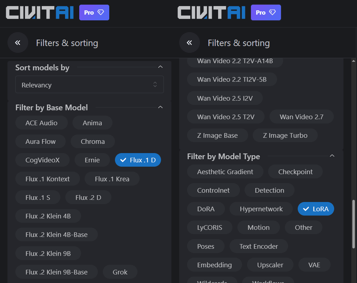Image resolution: width=357 pixels, height=283 pixels.
Task: Click the Civitai logo in right panel
Action: click(x=211, y=12)
